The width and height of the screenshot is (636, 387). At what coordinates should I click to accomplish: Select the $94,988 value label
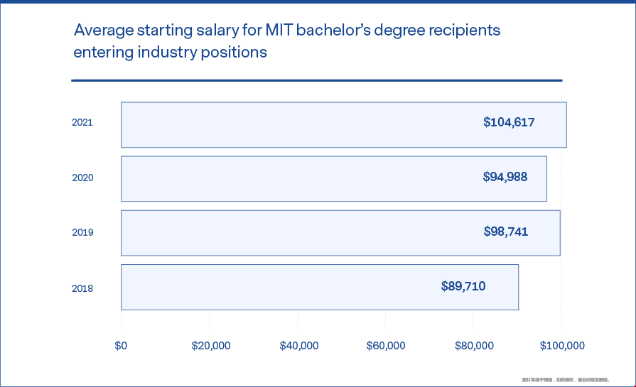point(505,177)
